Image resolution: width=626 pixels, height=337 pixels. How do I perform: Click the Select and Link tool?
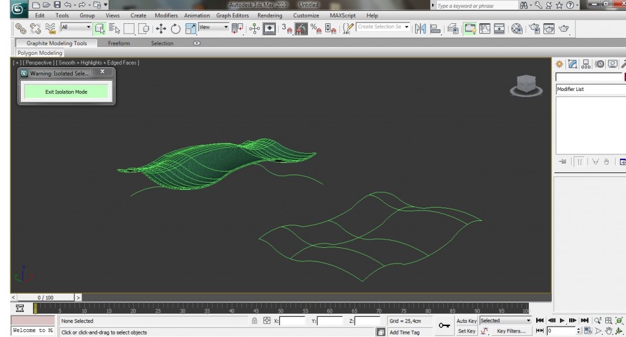20,29
